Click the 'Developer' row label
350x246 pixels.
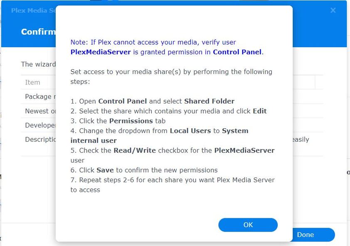point(40,125)
